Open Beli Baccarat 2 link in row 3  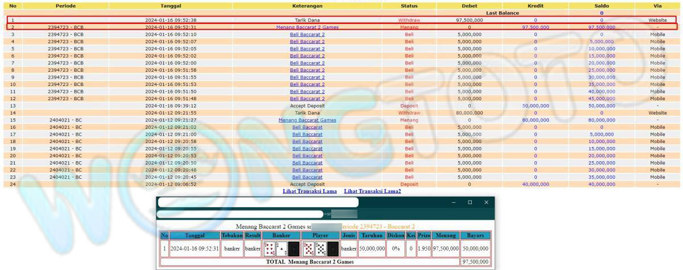coord(307,34)
